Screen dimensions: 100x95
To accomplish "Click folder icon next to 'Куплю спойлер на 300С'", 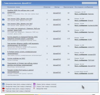I will point(3,59).
